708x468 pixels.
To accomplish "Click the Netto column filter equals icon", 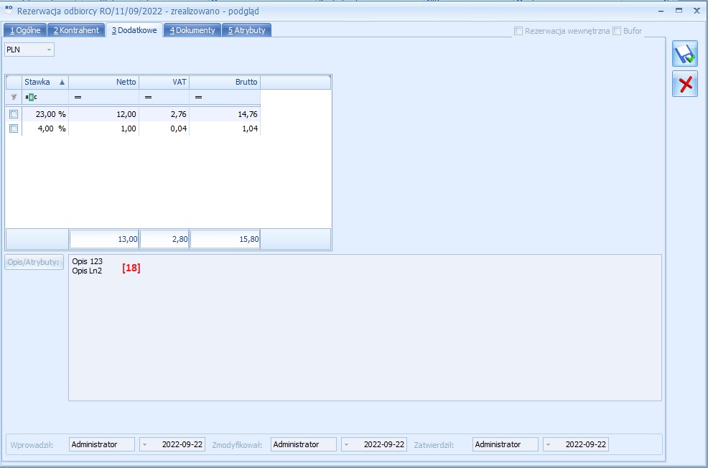I will pyautogui.click(x=77, y=97).
